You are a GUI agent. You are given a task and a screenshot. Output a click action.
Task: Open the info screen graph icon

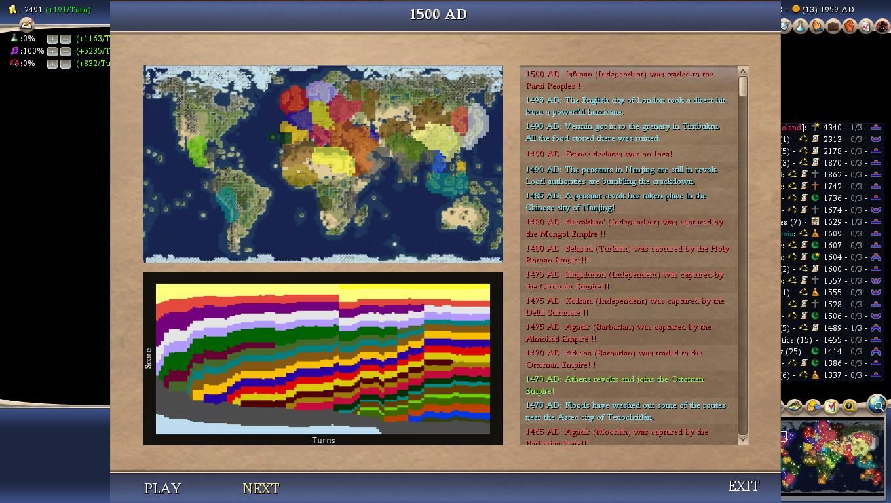click(x=865, y=26)
